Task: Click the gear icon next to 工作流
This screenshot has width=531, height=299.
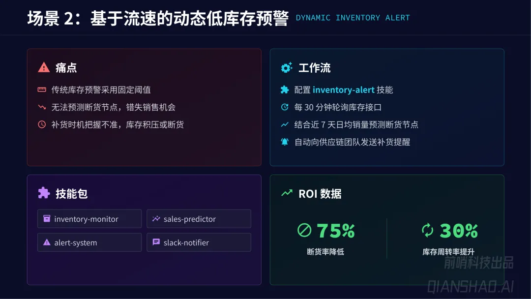Action: click(x=287, y=67)
